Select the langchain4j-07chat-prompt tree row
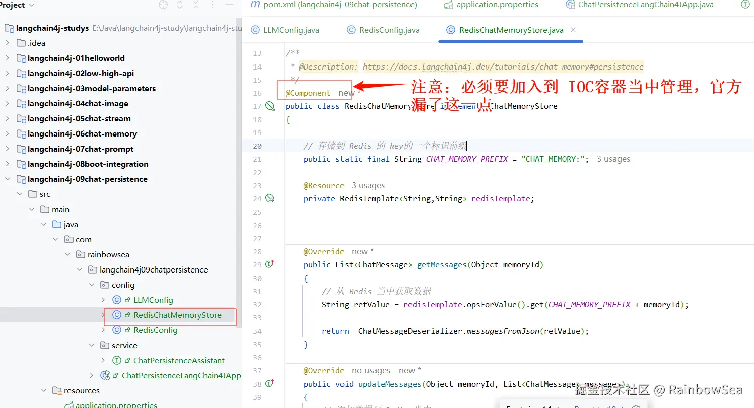The width and height of the screenshot is (754, 408). (121, 149)
